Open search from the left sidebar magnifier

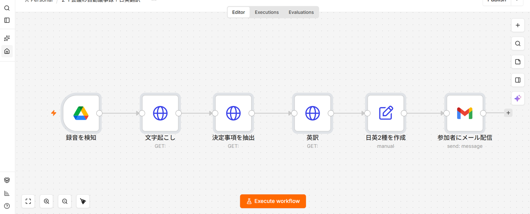7,8
